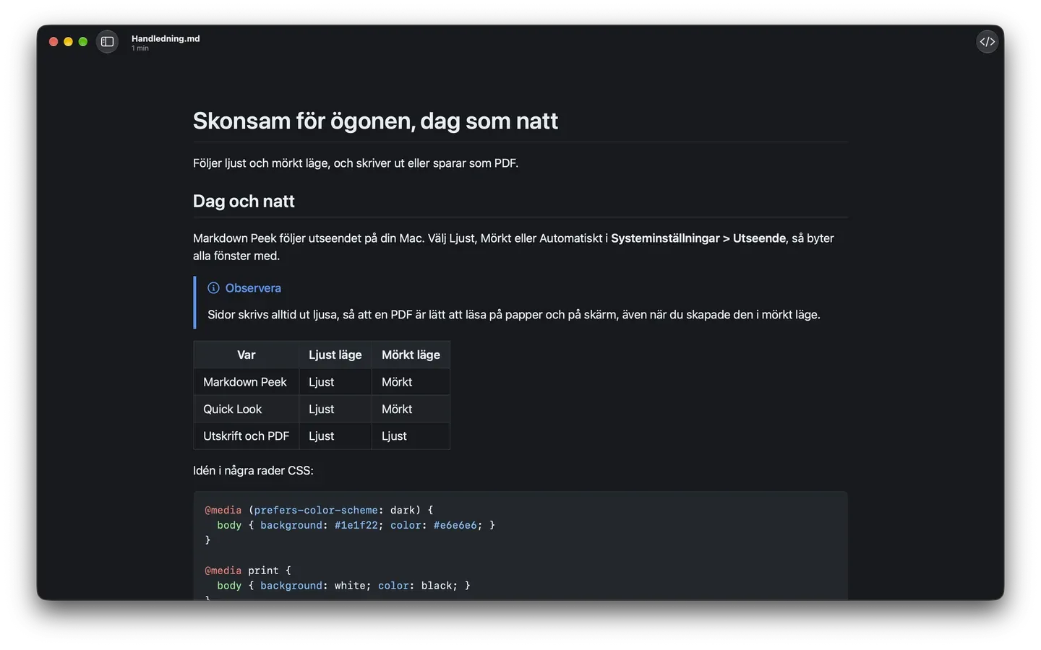The height and width of the screenshot is (650, 1041).
Task: Click the "Dag och natt" subheading
Action: point(244,201)
